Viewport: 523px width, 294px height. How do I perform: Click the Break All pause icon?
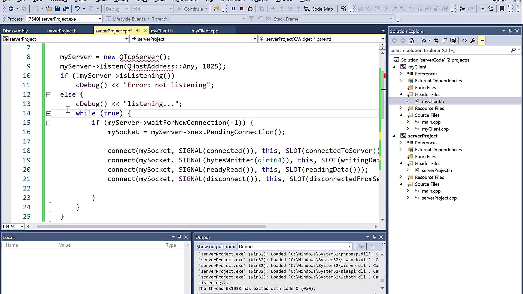233,9
